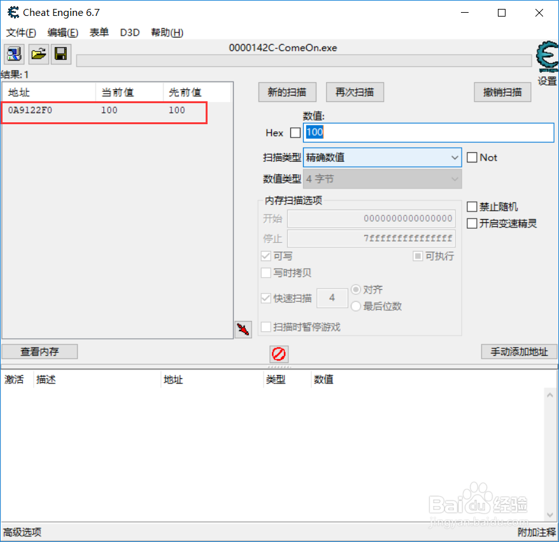
Task: Click the address table scrollbar down arrow
Action: click(x=549, y=515)
